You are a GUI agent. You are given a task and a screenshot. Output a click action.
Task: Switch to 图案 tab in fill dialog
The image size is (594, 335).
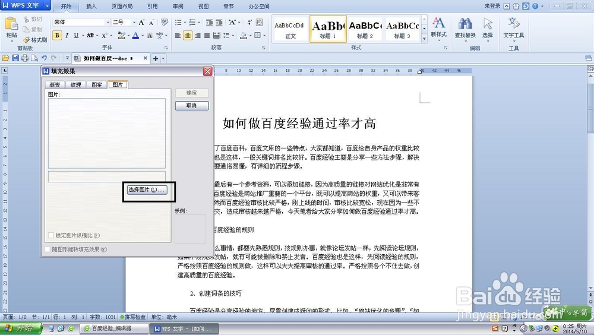click(x=97, y=85)
